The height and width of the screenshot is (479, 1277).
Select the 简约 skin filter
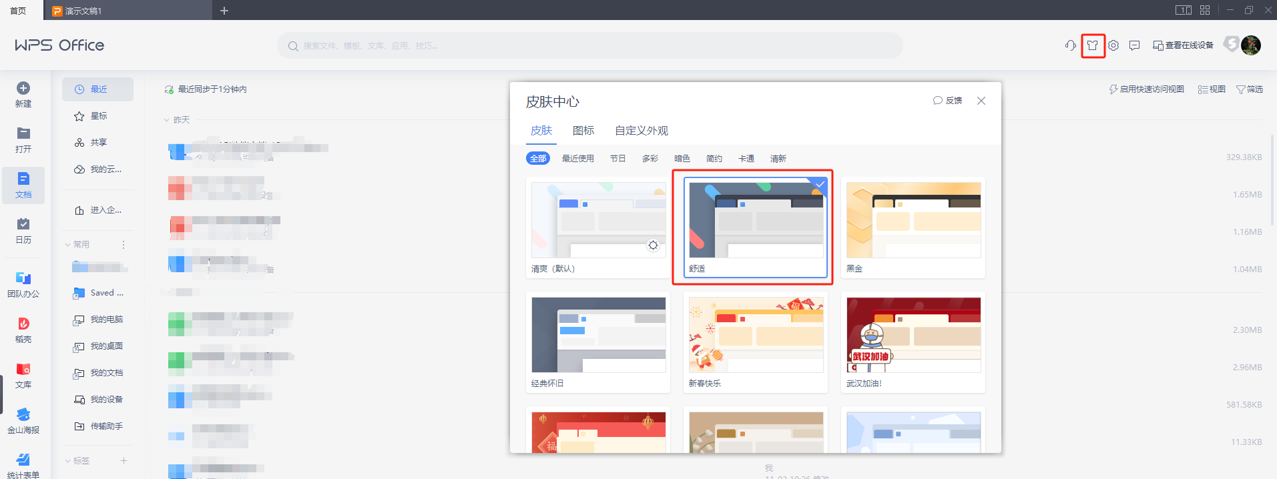714,159
